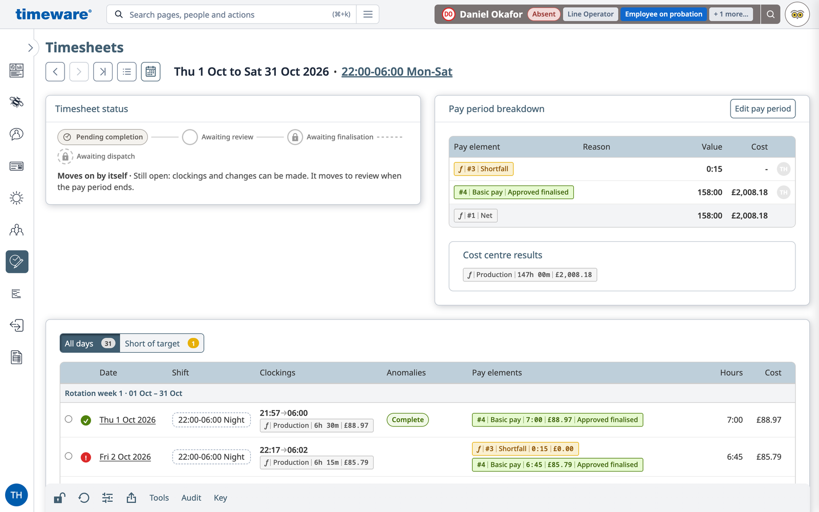Expand the sidebar with the chevron

(x=30, y=48)
